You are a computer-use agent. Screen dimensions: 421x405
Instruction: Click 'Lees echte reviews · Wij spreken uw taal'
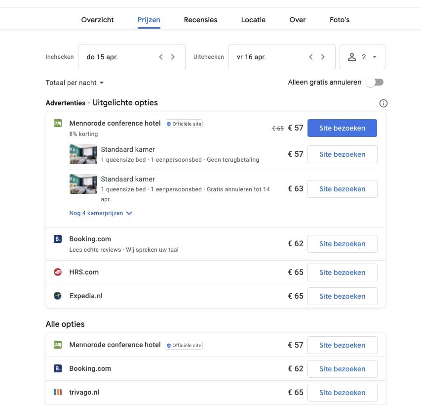click(x=124, y=250)
